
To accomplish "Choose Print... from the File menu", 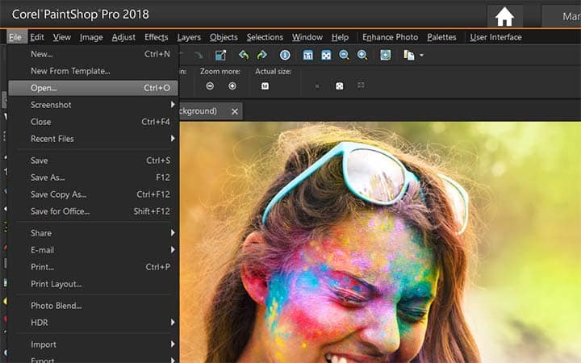I will [x=93, y=267].
